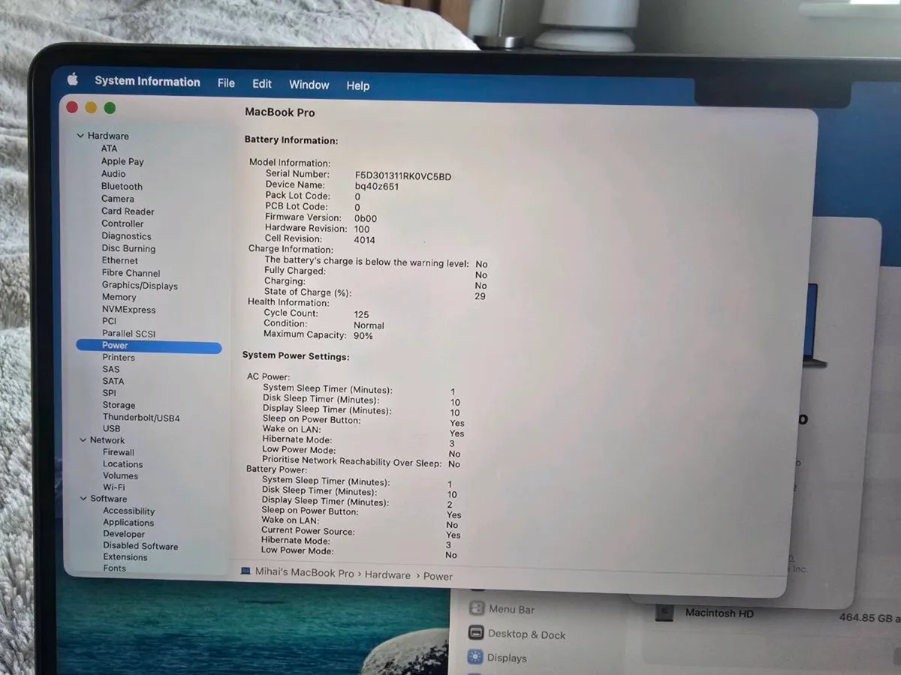901x675 pixels.
Task: Select SPI in the sidebar
Action: [x=110, y=393]
